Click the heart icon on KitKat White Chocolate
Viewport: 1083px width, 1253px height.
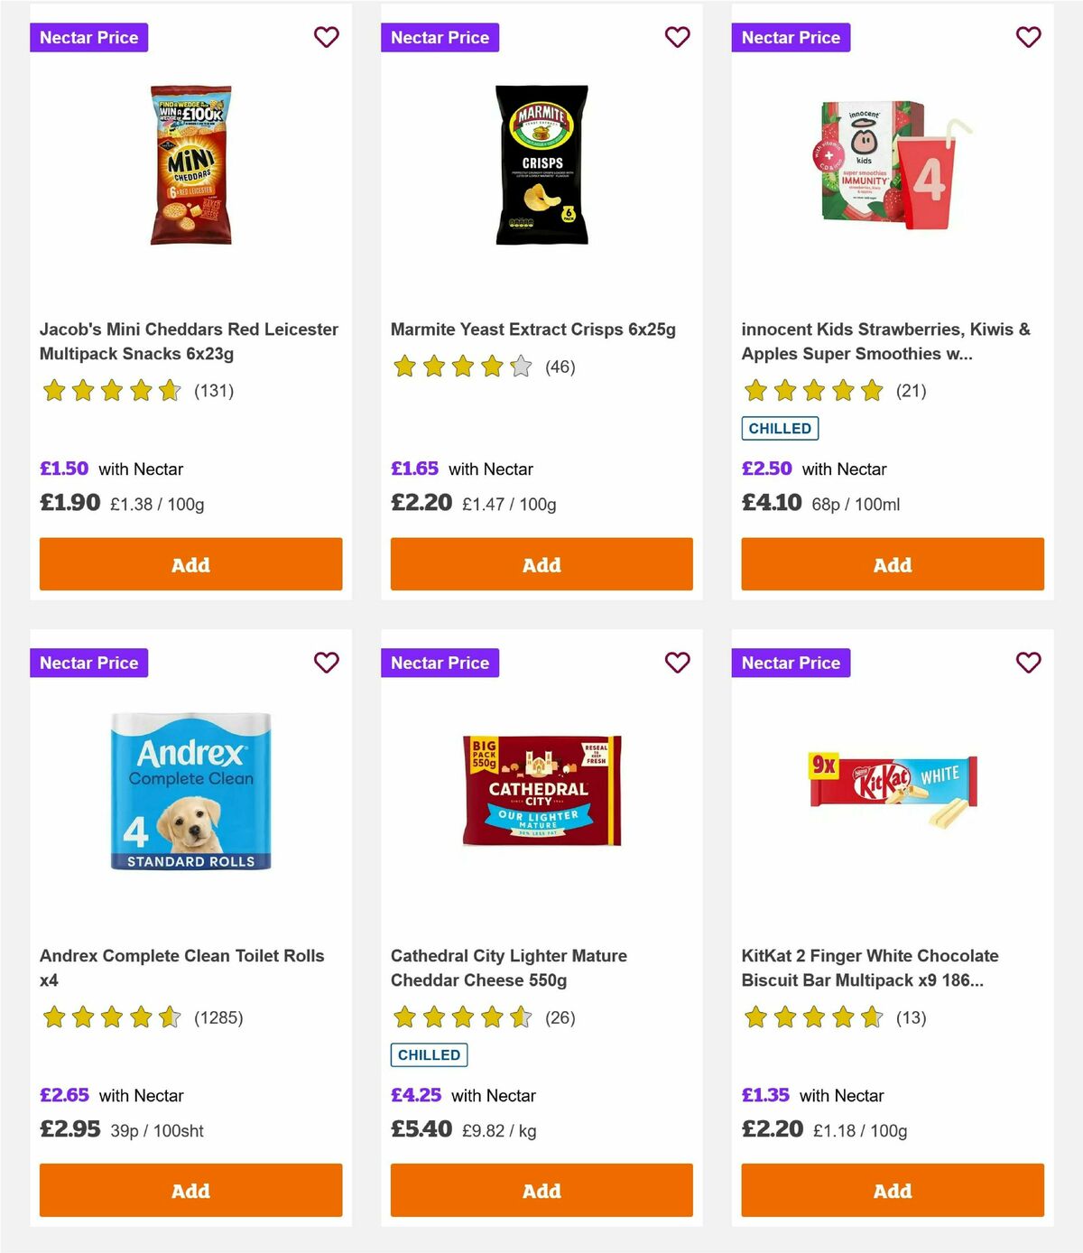tap(1028, 662)
